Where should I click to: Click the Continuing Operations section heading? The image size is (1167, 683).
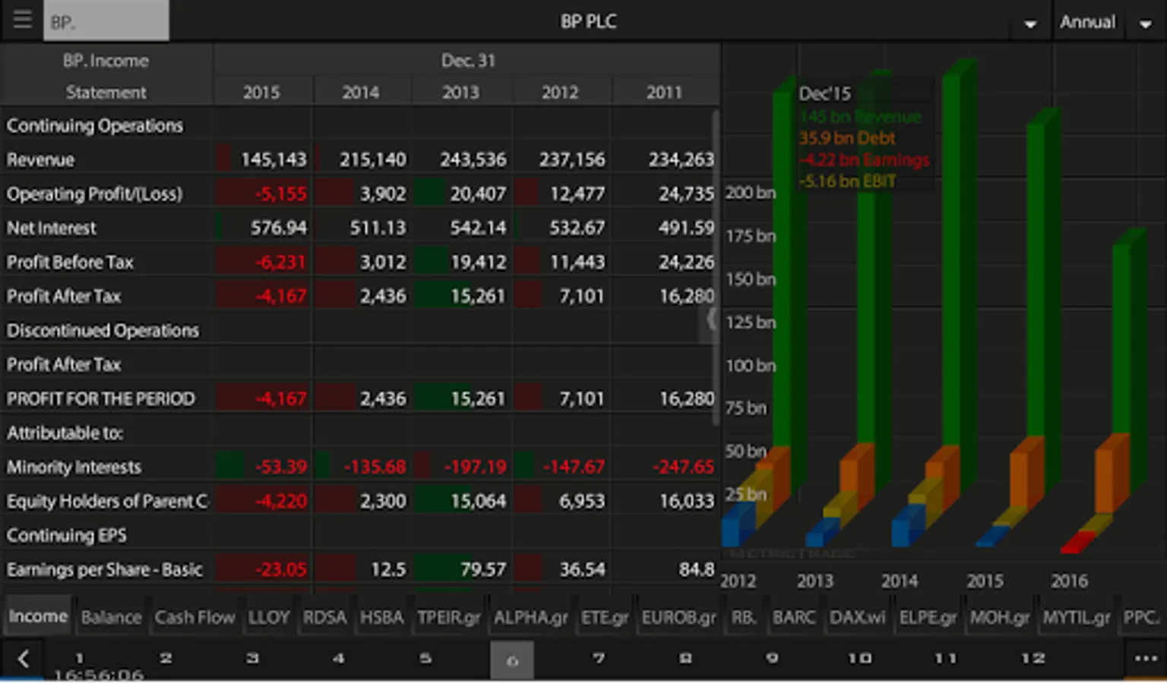95,126
